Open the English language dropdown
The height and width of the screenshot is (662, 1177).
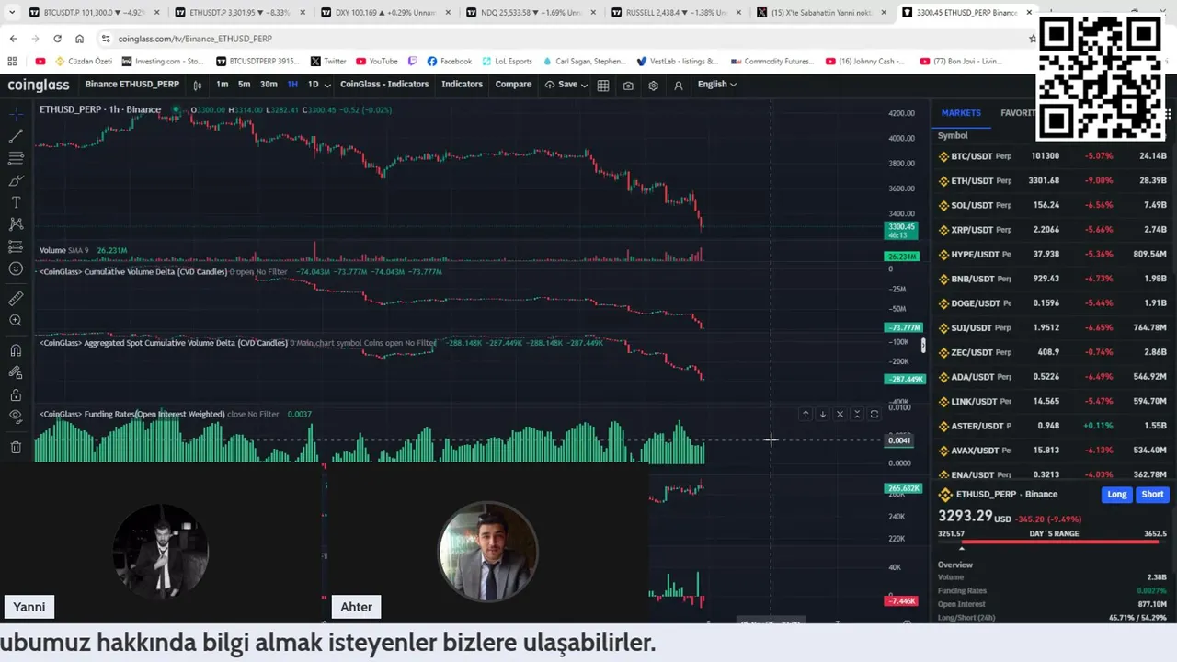point(717,84)
